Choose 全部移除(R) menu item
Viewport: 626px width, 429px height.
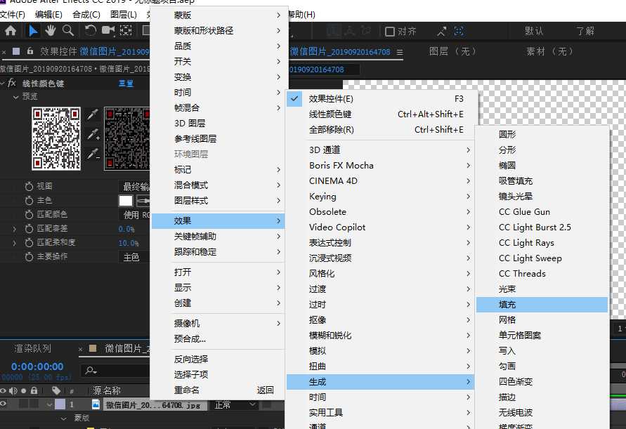(381, 130)
